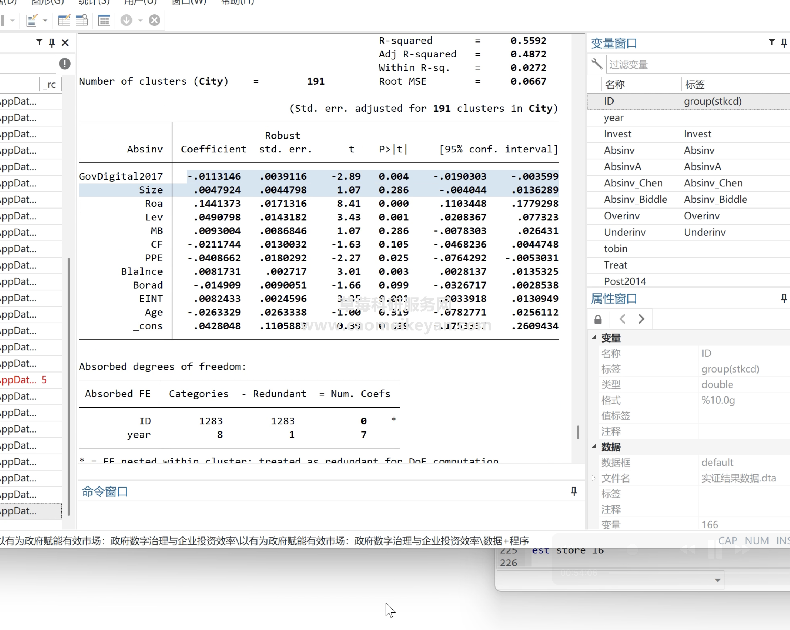Toggle pin on the 命令窗口 panel

pos(574,491)
